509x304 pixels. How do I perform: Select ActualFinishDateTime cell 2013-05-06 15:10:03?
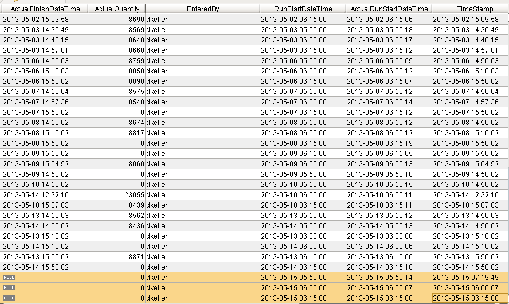pyautogui.click(x=45, y=71)
